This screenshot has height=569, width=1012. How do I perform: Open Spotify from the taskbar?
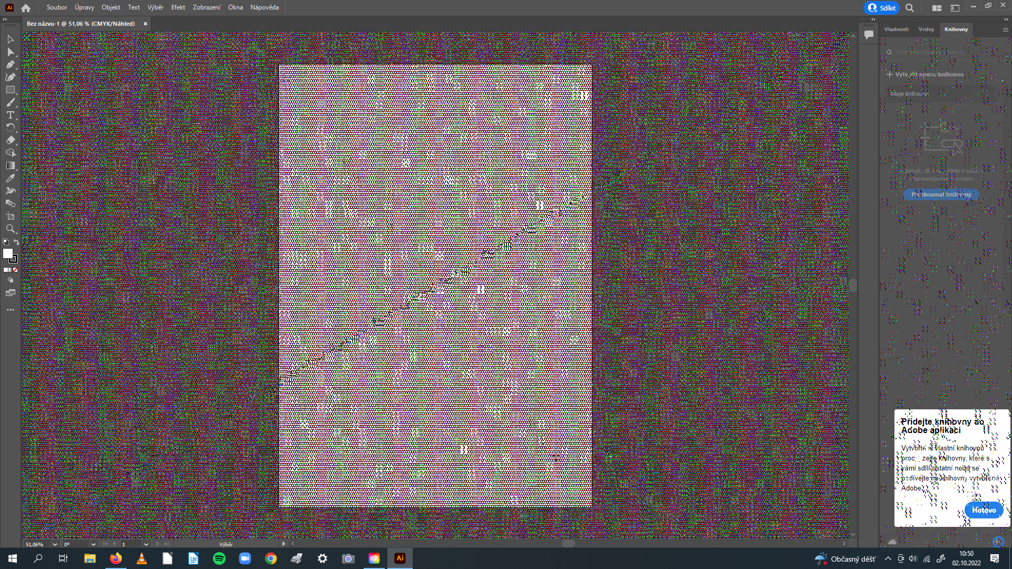click(219, 558)
